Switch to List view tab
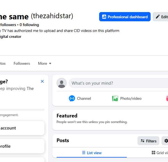 [92, 153]
